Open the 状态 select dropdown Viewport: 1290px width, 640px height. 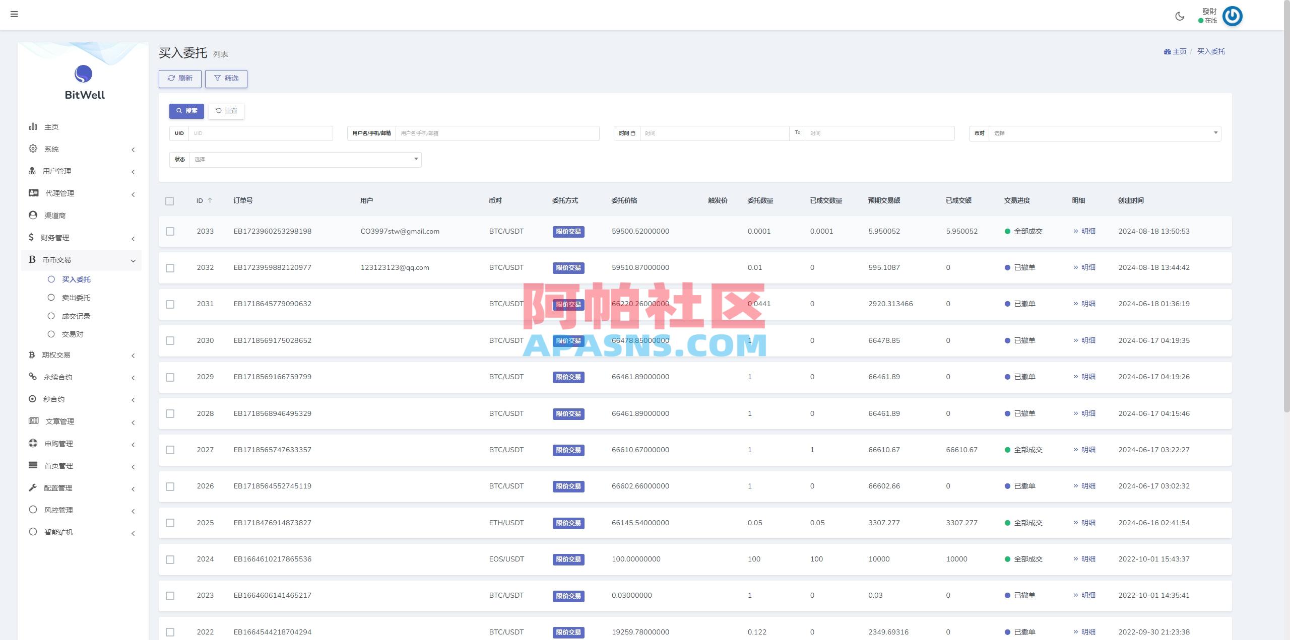(x=304, y=160)
